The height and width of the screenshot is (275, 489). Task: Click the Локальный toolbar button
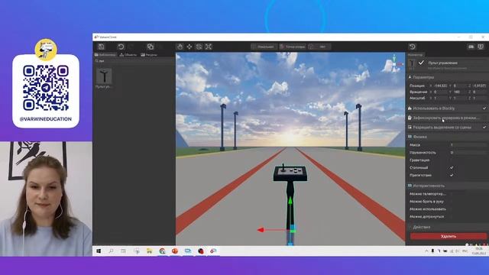tap(264, 47)
